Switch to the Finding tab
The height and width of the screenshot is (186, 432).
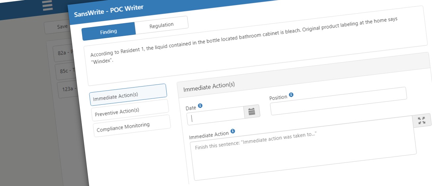pos(109,31)
